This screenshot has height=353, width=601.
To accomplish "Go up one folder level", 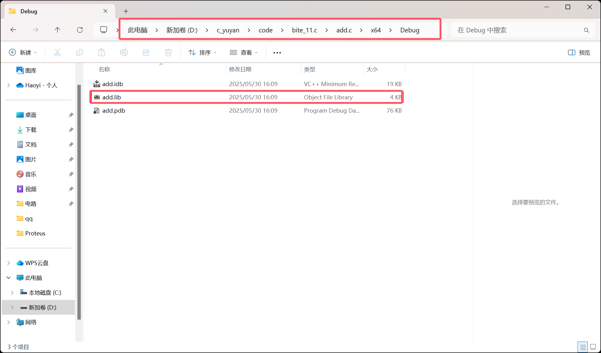I will point(57,30).
